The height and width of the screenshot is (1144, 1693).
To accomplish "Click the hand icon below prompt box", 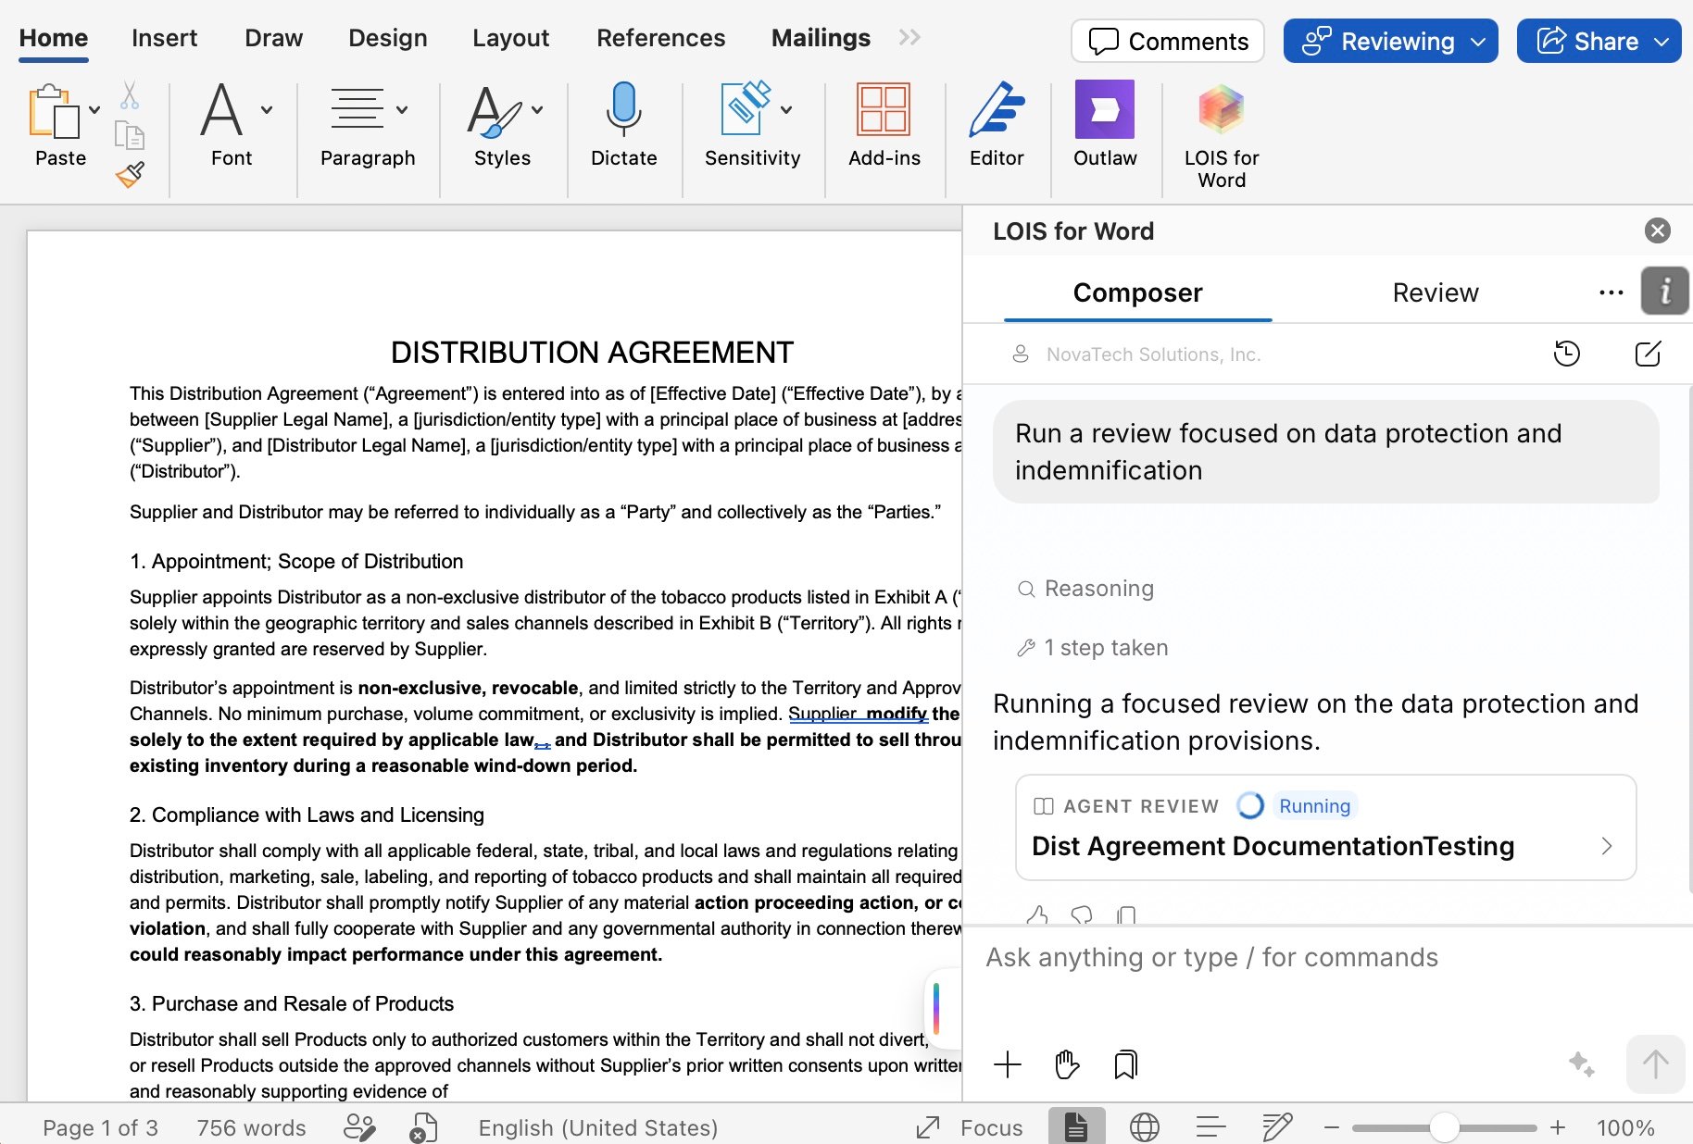I will pyautogui.click(x=1067, y=1064).
